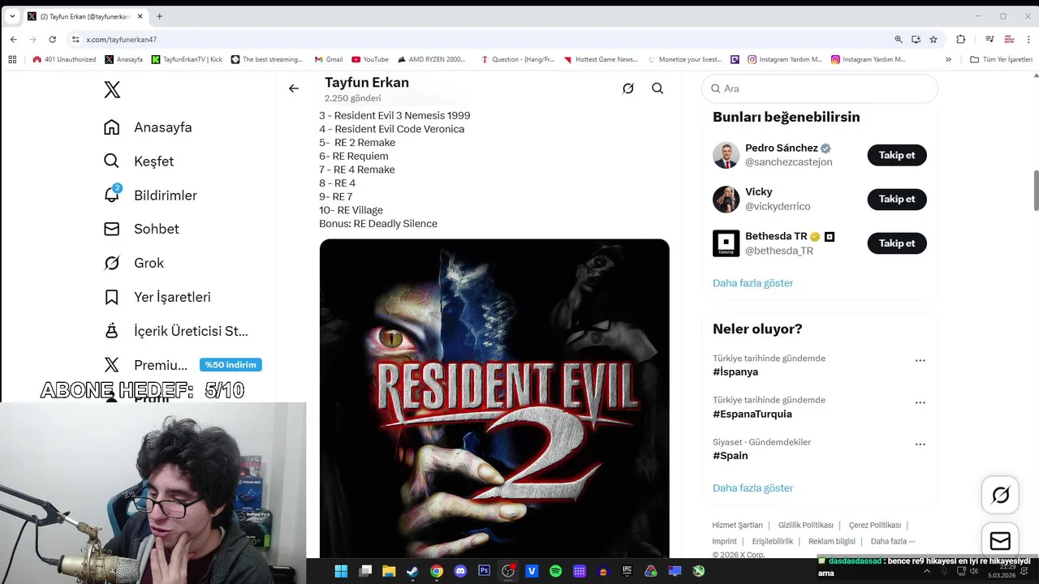Expand Daha fazla footer menu

pos(892,541)
